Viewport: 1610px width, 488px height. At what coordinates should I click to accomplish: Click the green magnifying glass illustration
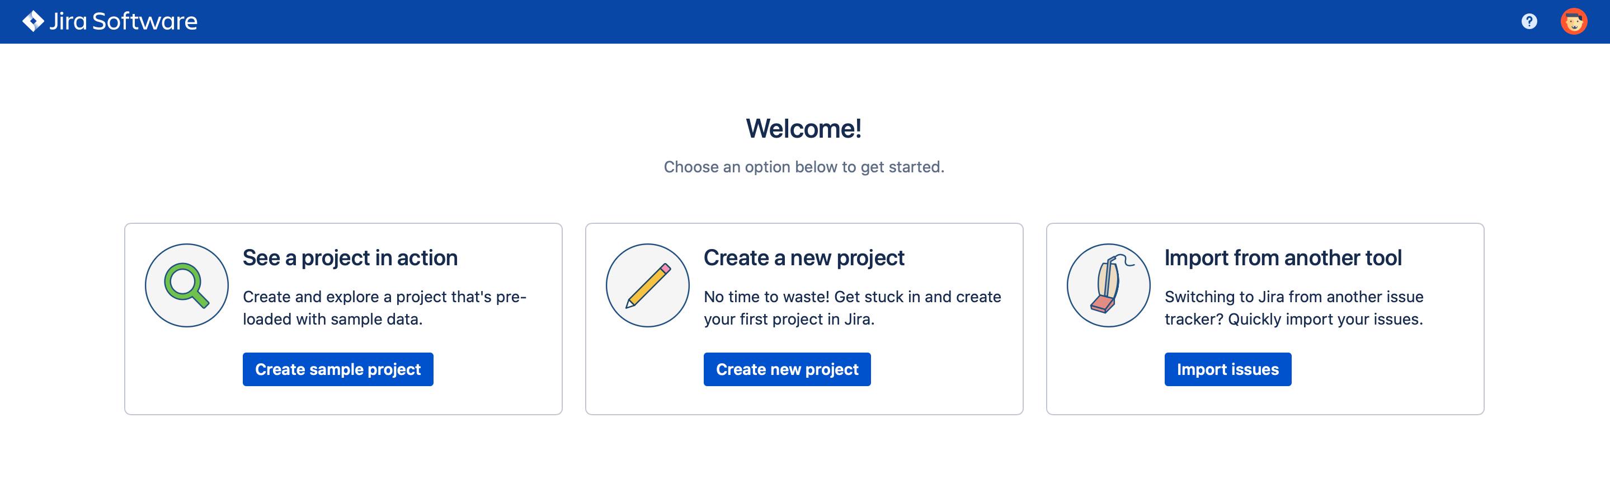coord(186,285)
